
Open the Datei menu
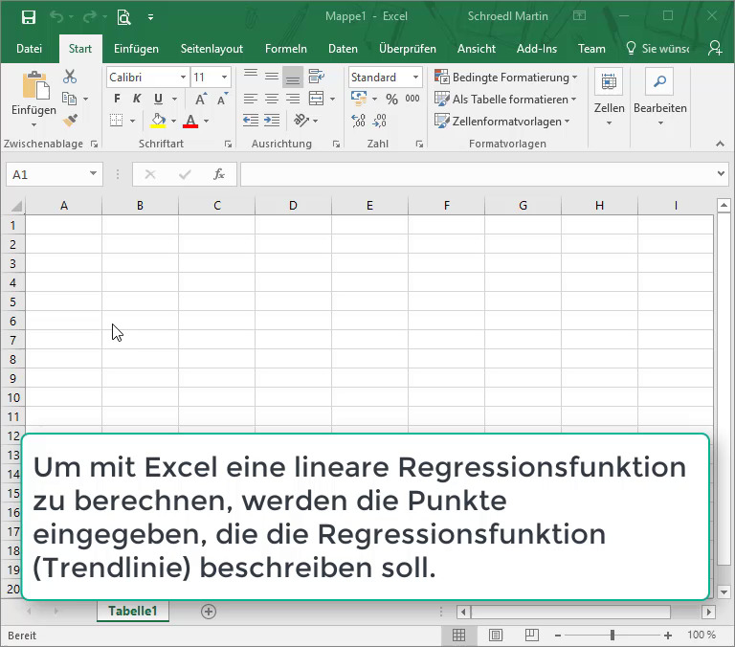click(x=29, y=49)
